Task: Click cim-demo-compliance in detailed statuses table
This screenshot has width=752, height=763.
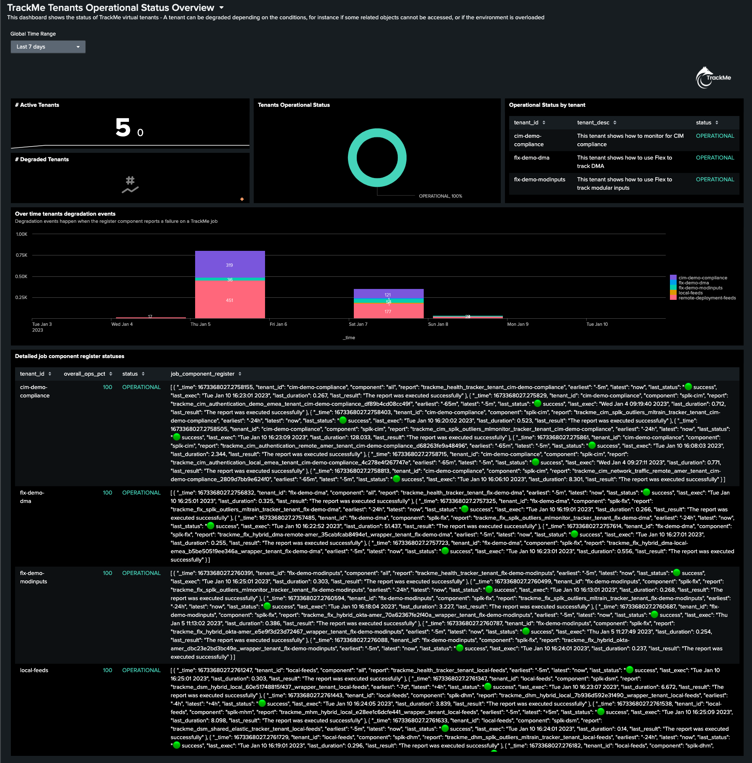Action: tap(35, 392)
